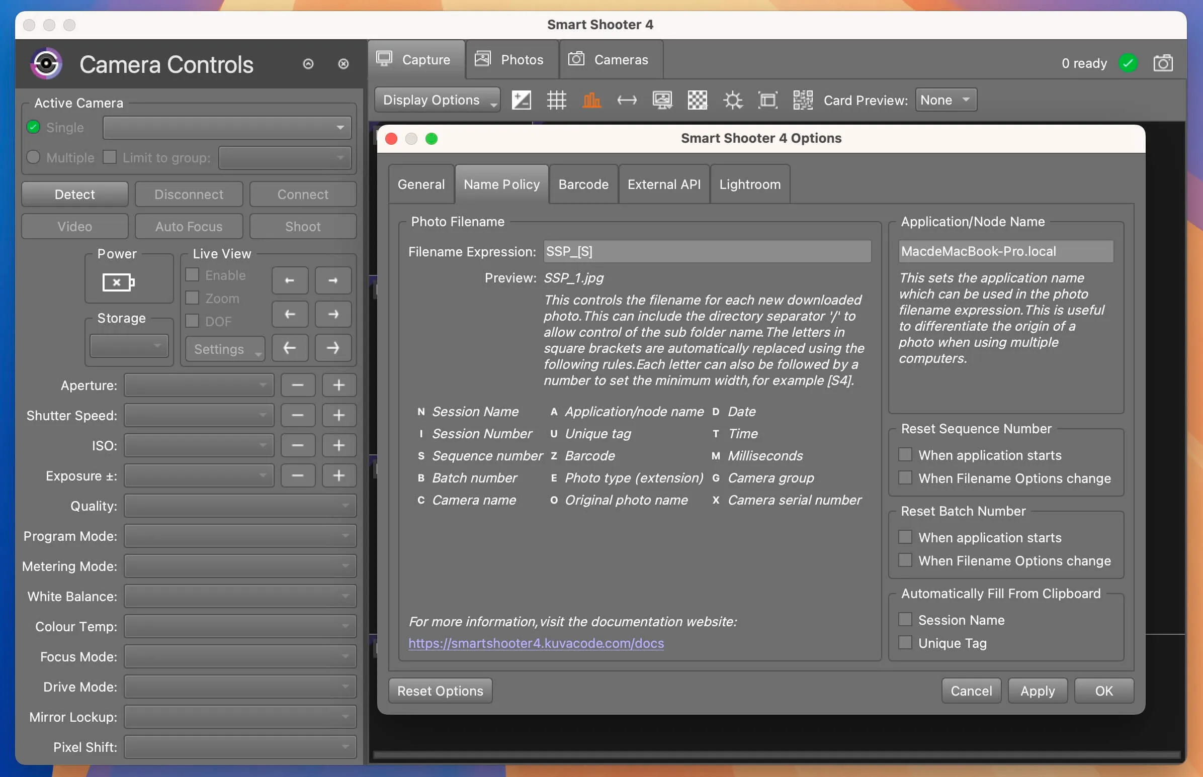Viewport: 1203px width, 777px height.
Task: Toggle the grid overlay icon
Action: pos(556,100)
